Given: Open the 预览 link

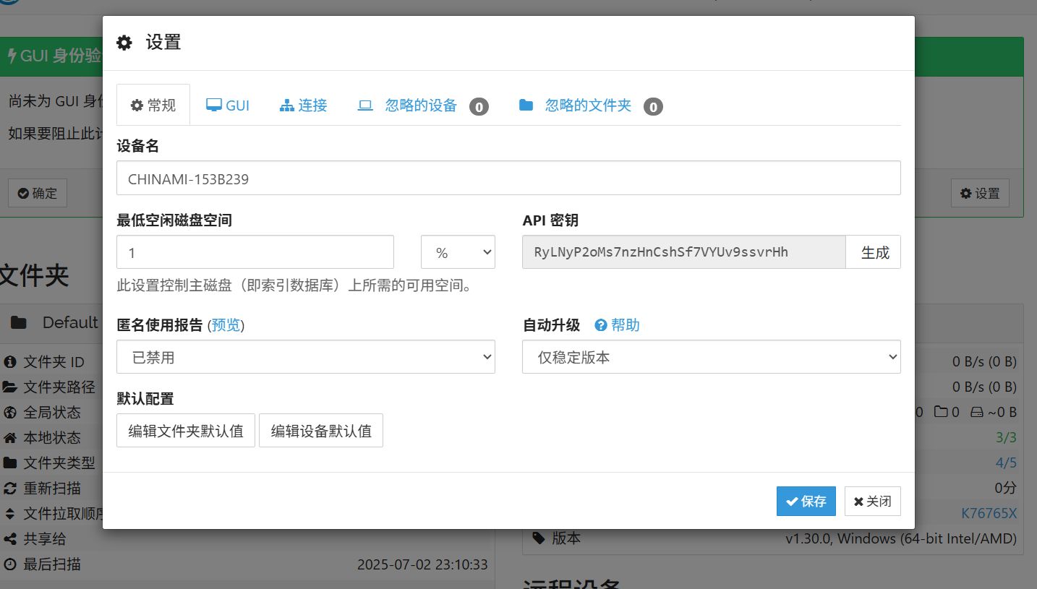Looking at the screenshot, I should coord(226,325).
